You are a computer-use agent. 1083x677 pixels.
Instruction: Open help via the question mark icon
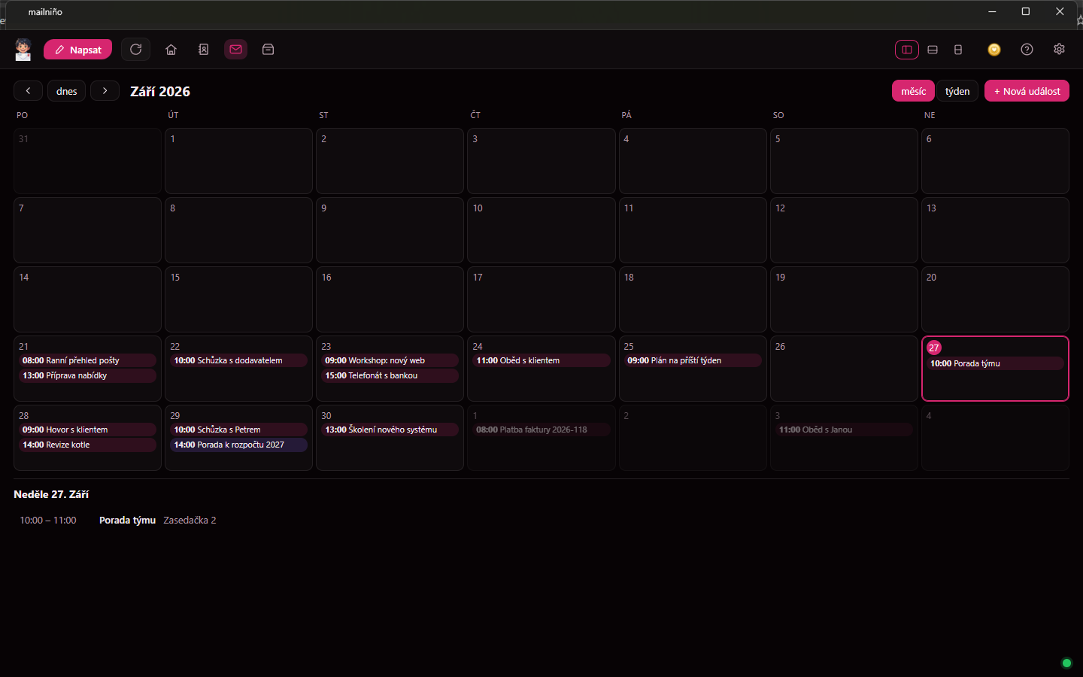click(1027, 50)
